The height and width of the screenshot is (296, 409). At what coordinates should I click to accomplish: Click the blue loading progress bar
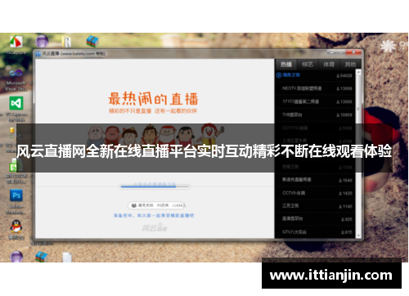tap(155, 186)
